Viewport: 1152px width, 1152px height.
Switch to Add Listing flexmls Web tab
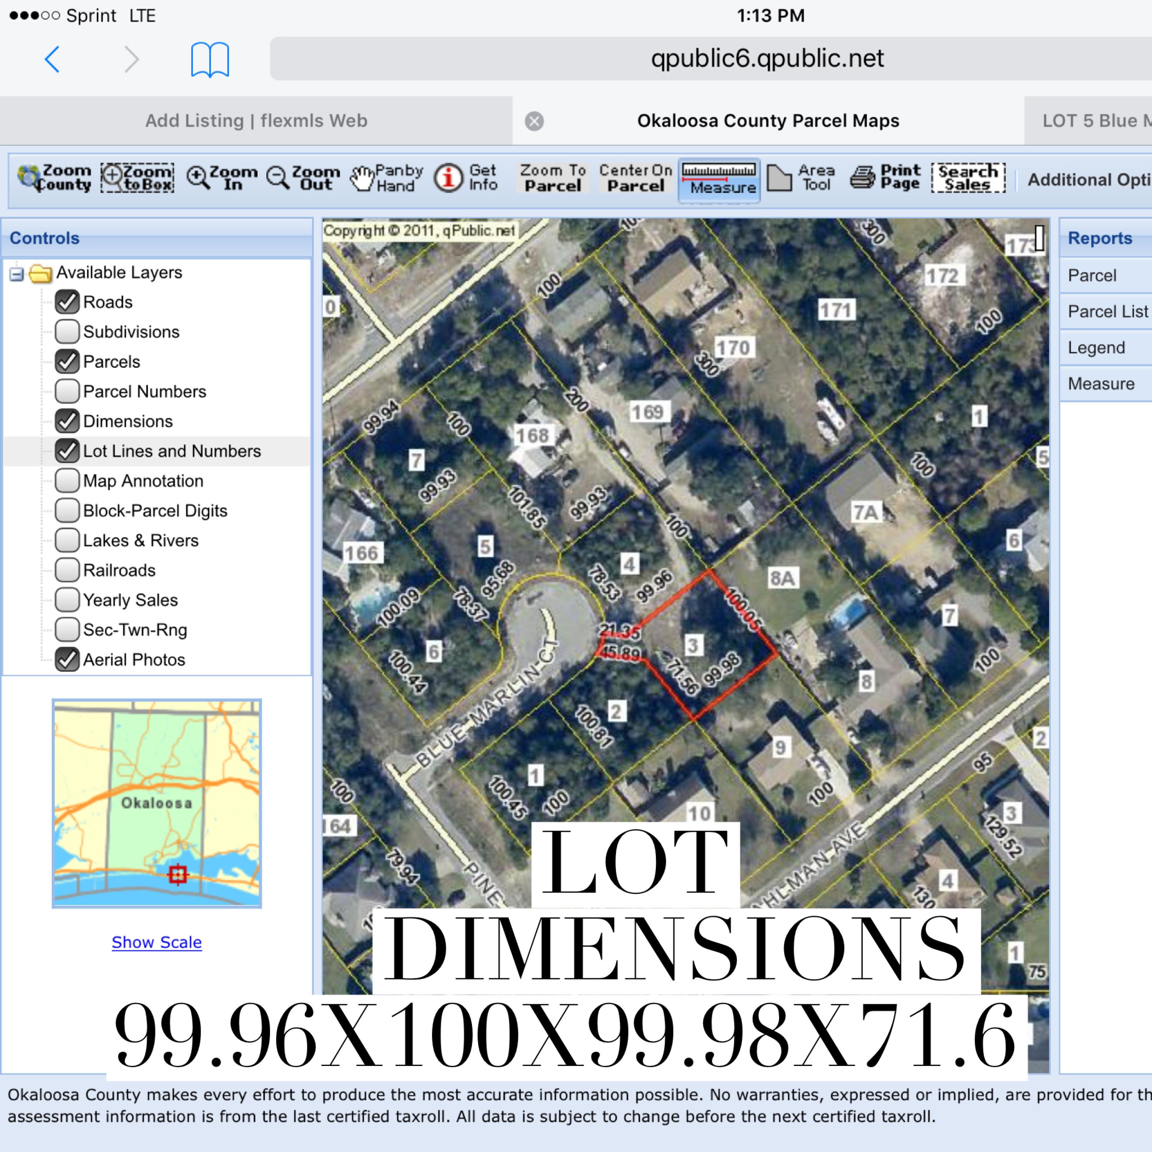tap(257, 121)
